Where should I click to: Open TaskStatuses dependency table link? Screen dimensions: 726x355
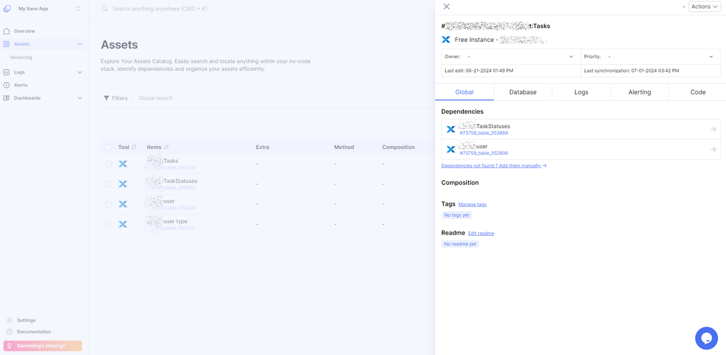[483, 133]
